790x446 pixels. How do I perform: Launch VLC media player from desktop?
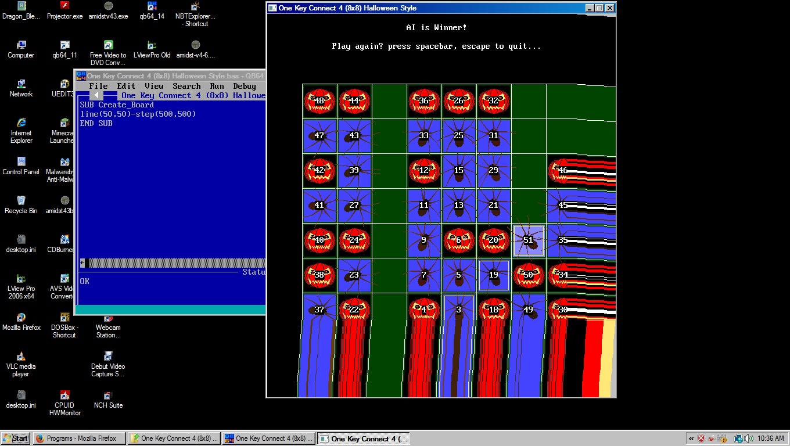[x=21, y=357]
